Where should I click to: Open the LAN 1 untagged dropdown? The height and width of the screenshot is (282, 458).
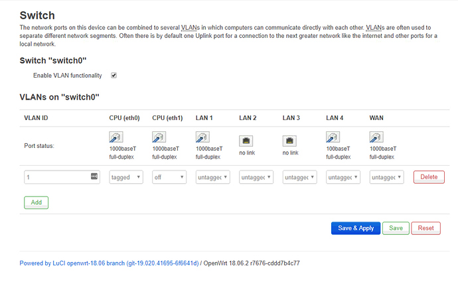point(212,177)
